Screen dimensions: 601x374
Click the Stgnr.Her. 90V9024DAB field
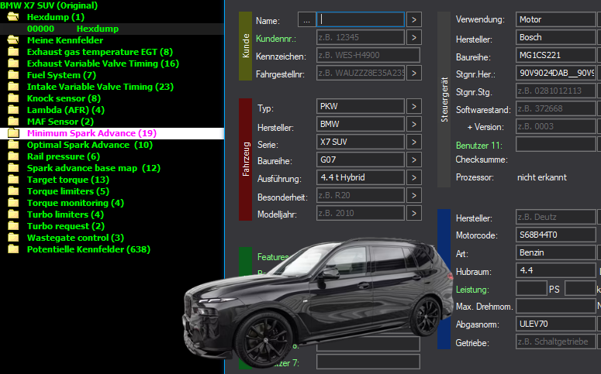coord(556,73)
